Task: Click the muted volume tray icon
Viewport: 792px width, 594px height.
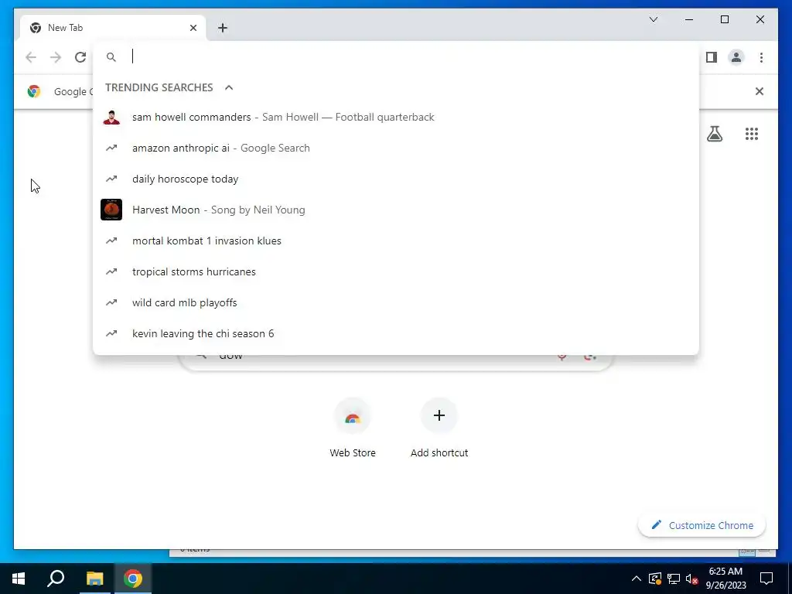Action: pos(692,579)
